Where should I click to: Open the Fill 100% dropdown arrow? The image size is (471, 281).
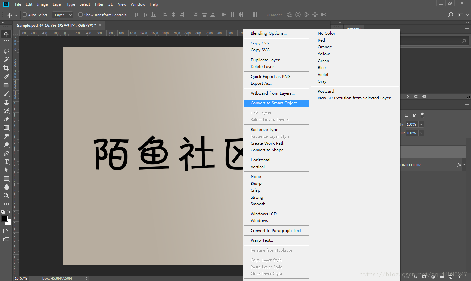(x=421, y=133)
